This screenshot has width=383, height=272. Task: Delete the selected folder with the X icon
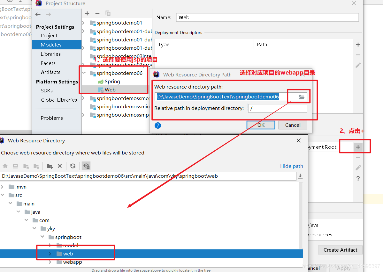[60, 166]
